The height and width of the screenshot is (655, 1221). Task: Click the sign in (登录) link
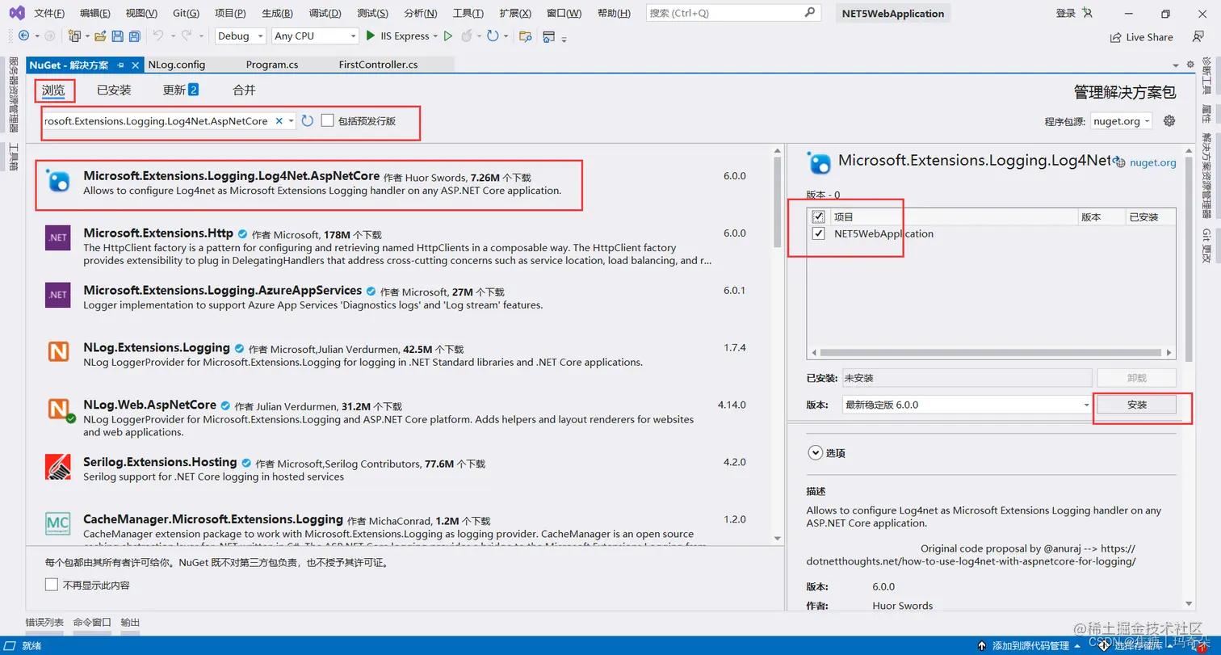click(x=1065, y=14)
